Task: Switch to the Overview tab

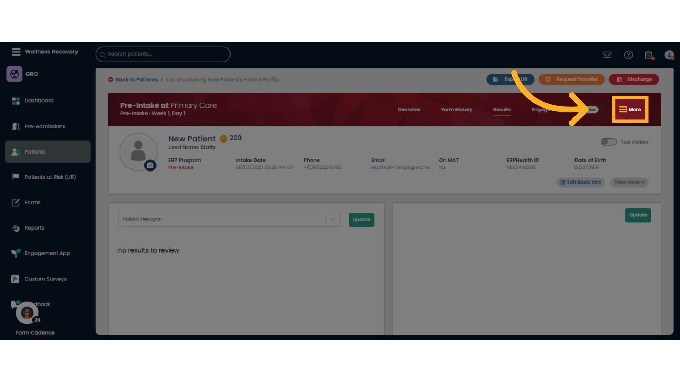Action: tap(409, 110)
